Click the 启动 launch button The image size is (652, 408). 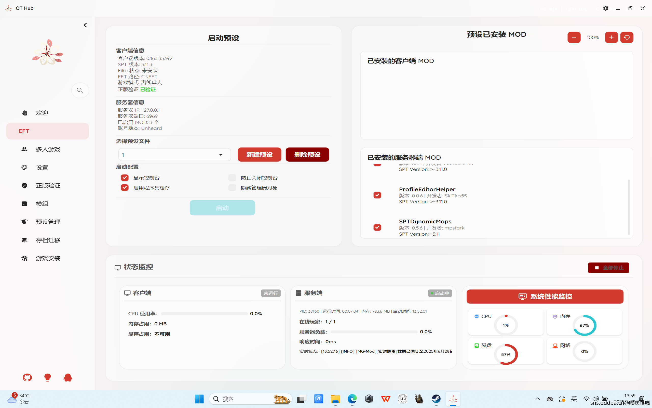[222, 208]
